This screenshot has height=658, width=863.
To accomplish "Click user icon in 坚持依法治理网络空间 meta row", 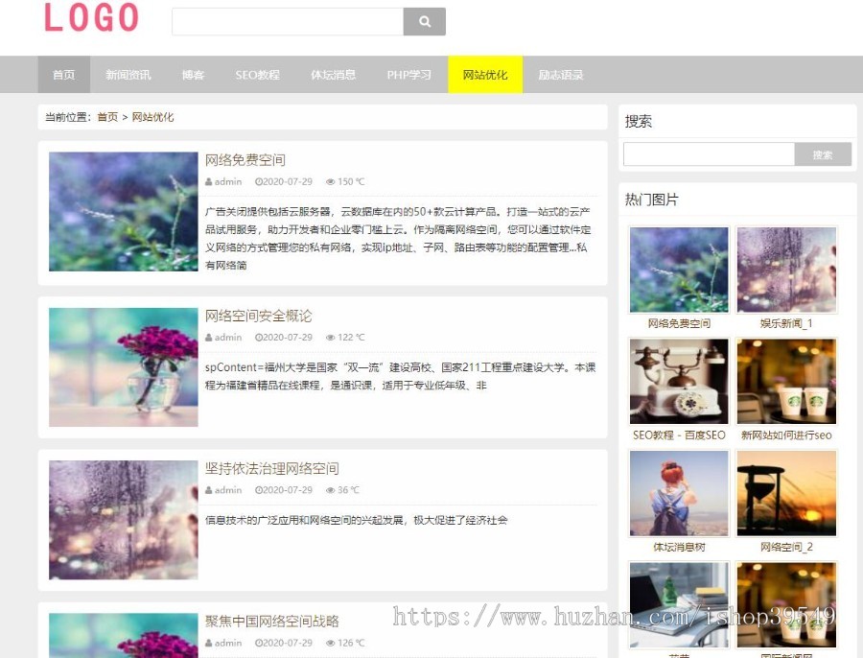I will tap(209, 490).
